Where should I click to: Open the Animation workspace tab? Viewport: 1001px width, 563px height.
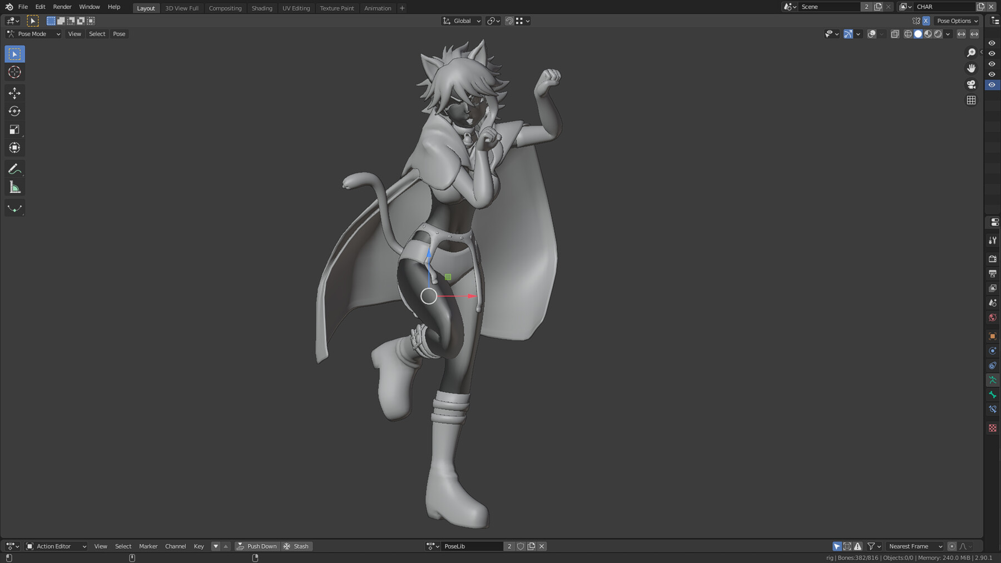378,8
